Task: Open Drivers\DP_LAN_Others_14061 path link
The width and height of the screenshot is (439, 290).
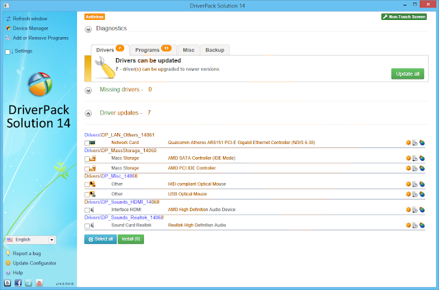Action: pyautogui.click(x=119, y=135)
